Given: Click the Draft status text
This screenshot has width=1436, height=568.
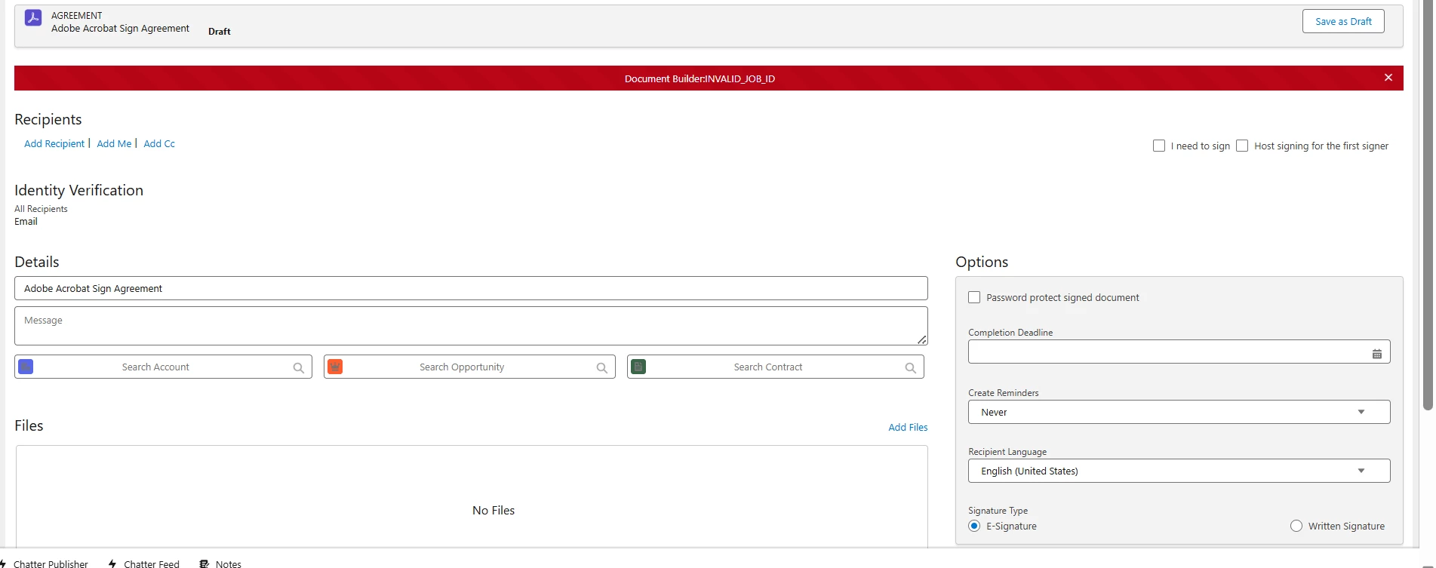Looking at the screenshot, I should click(220, 32).
